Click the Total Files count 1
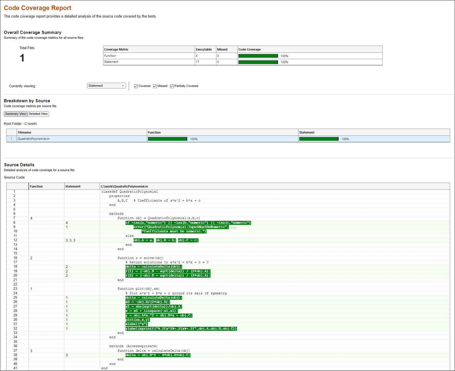 [x=22, y=58]
